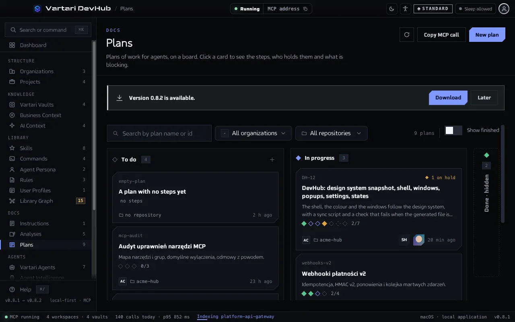Click the Help question mark icon

(x=12, y=289)
